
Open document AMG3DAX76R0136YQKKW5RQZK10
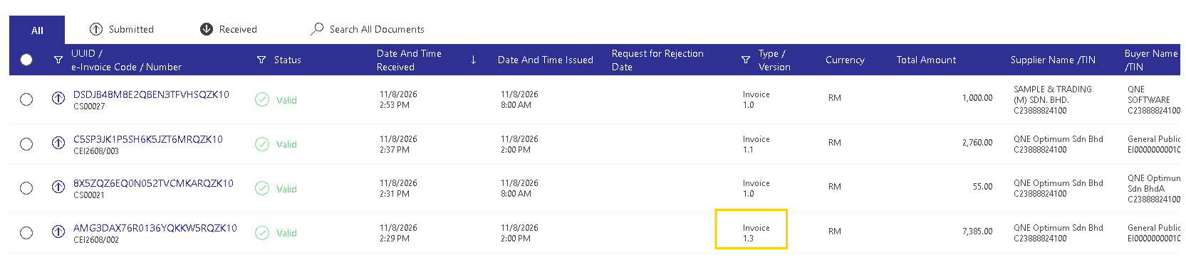(x=155, y=228)
